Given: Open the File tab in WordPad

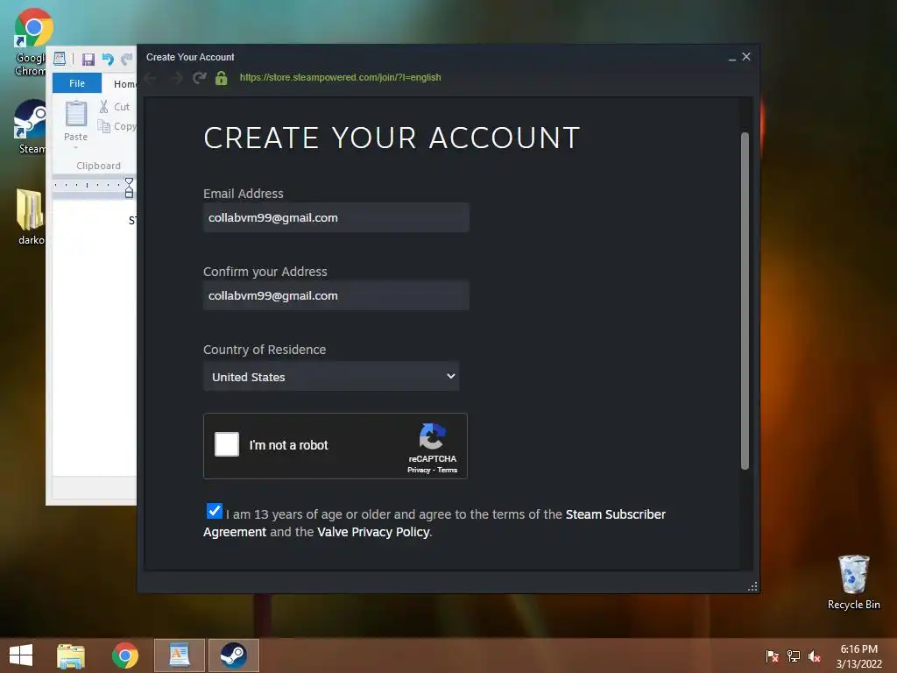Looking at the screenshot, I should 77,83.
